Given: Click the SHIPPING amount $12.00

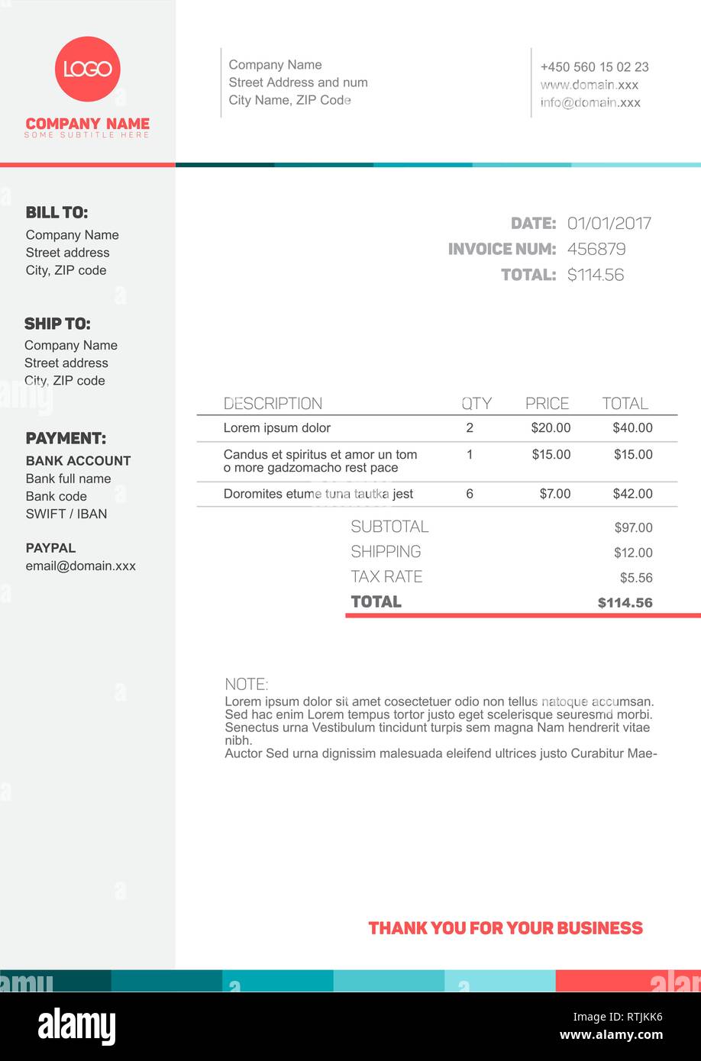Looking at the screenshot, I should coord(634,553).
